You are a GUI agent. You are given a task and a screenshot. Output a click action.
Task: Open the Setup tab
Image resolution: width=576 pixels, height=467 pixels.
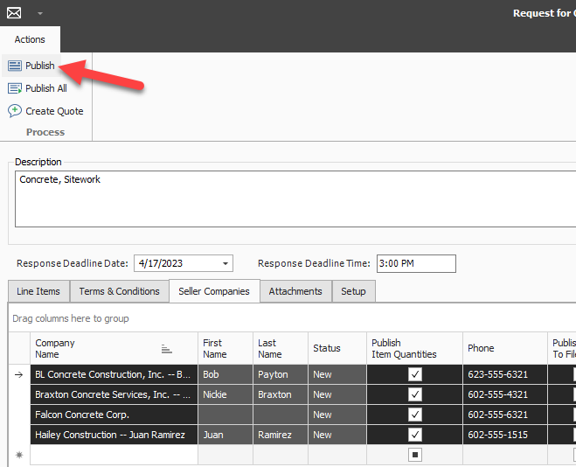click(353, 291)
